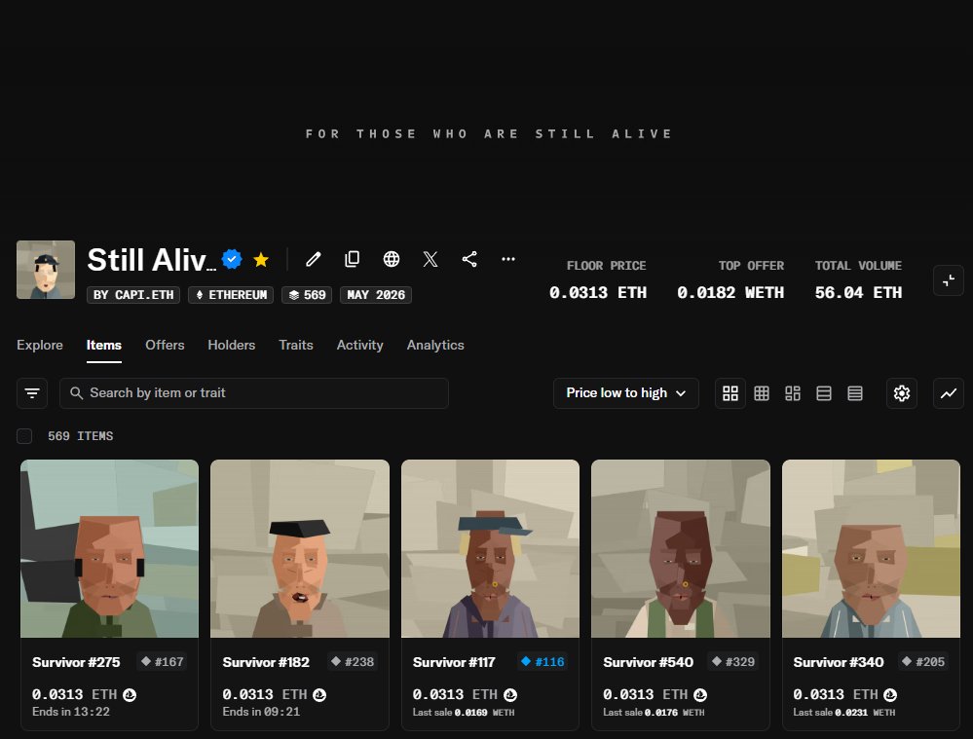Open the price chart icon
Image resolution: width=973 pixels, height=739 pixels.
click(x=949, y=393)
